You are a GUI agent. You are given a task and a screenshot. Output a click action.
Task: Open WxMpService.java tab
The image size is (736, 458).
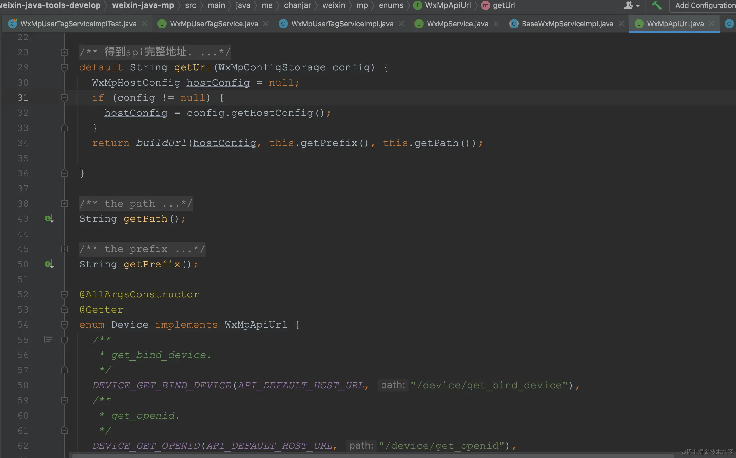tap(457, 24)
